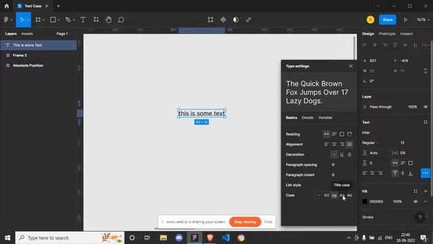The image size is (433, 244).
Task: Open the Variable tab in Type settings
Action: coord(325,117)
